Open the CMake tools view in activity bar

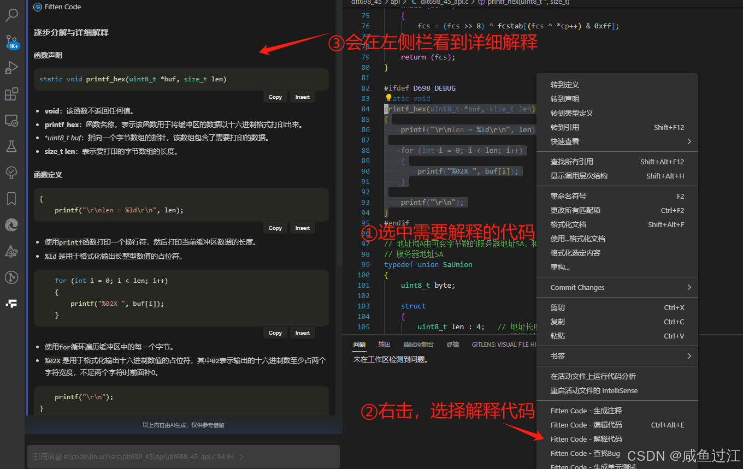tap(11, 251)
